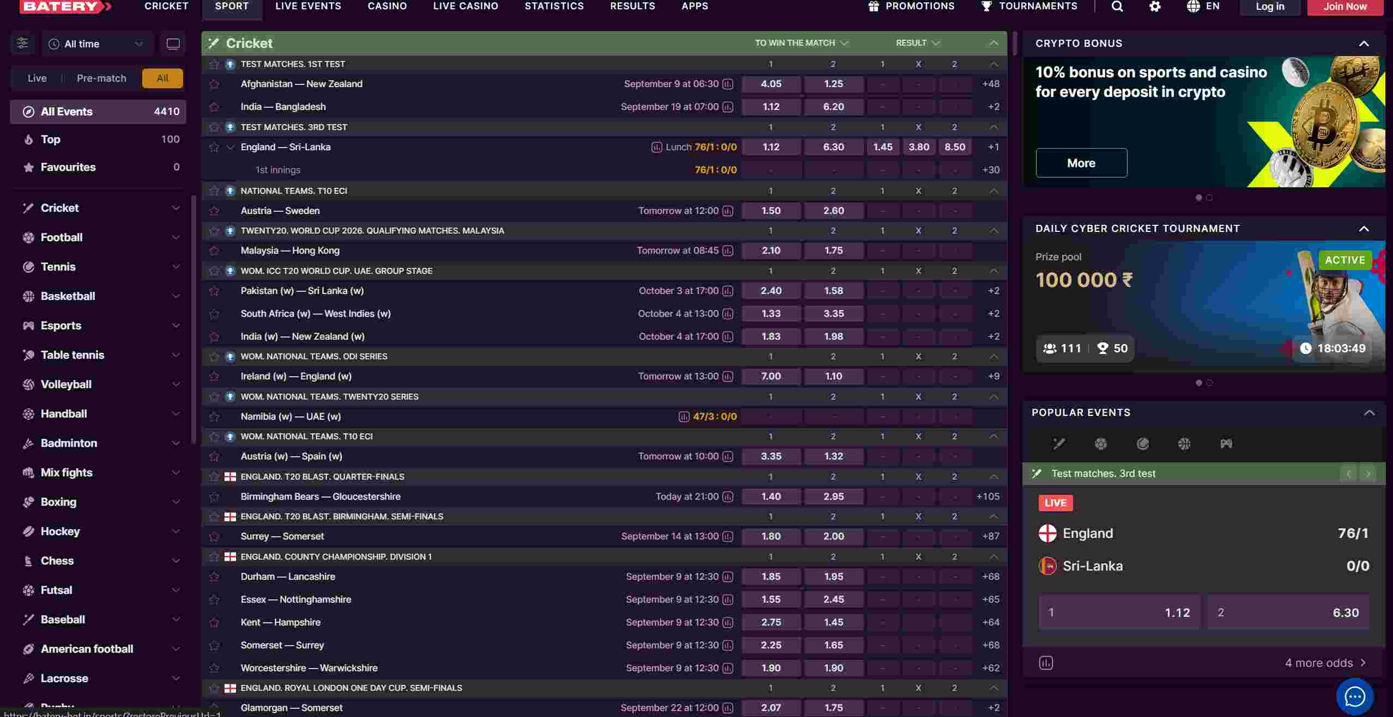Collapse the DAILY CYBER CRICKET TOURNAMENT panel
The image size is (1393, 717).
[1364, 229]
